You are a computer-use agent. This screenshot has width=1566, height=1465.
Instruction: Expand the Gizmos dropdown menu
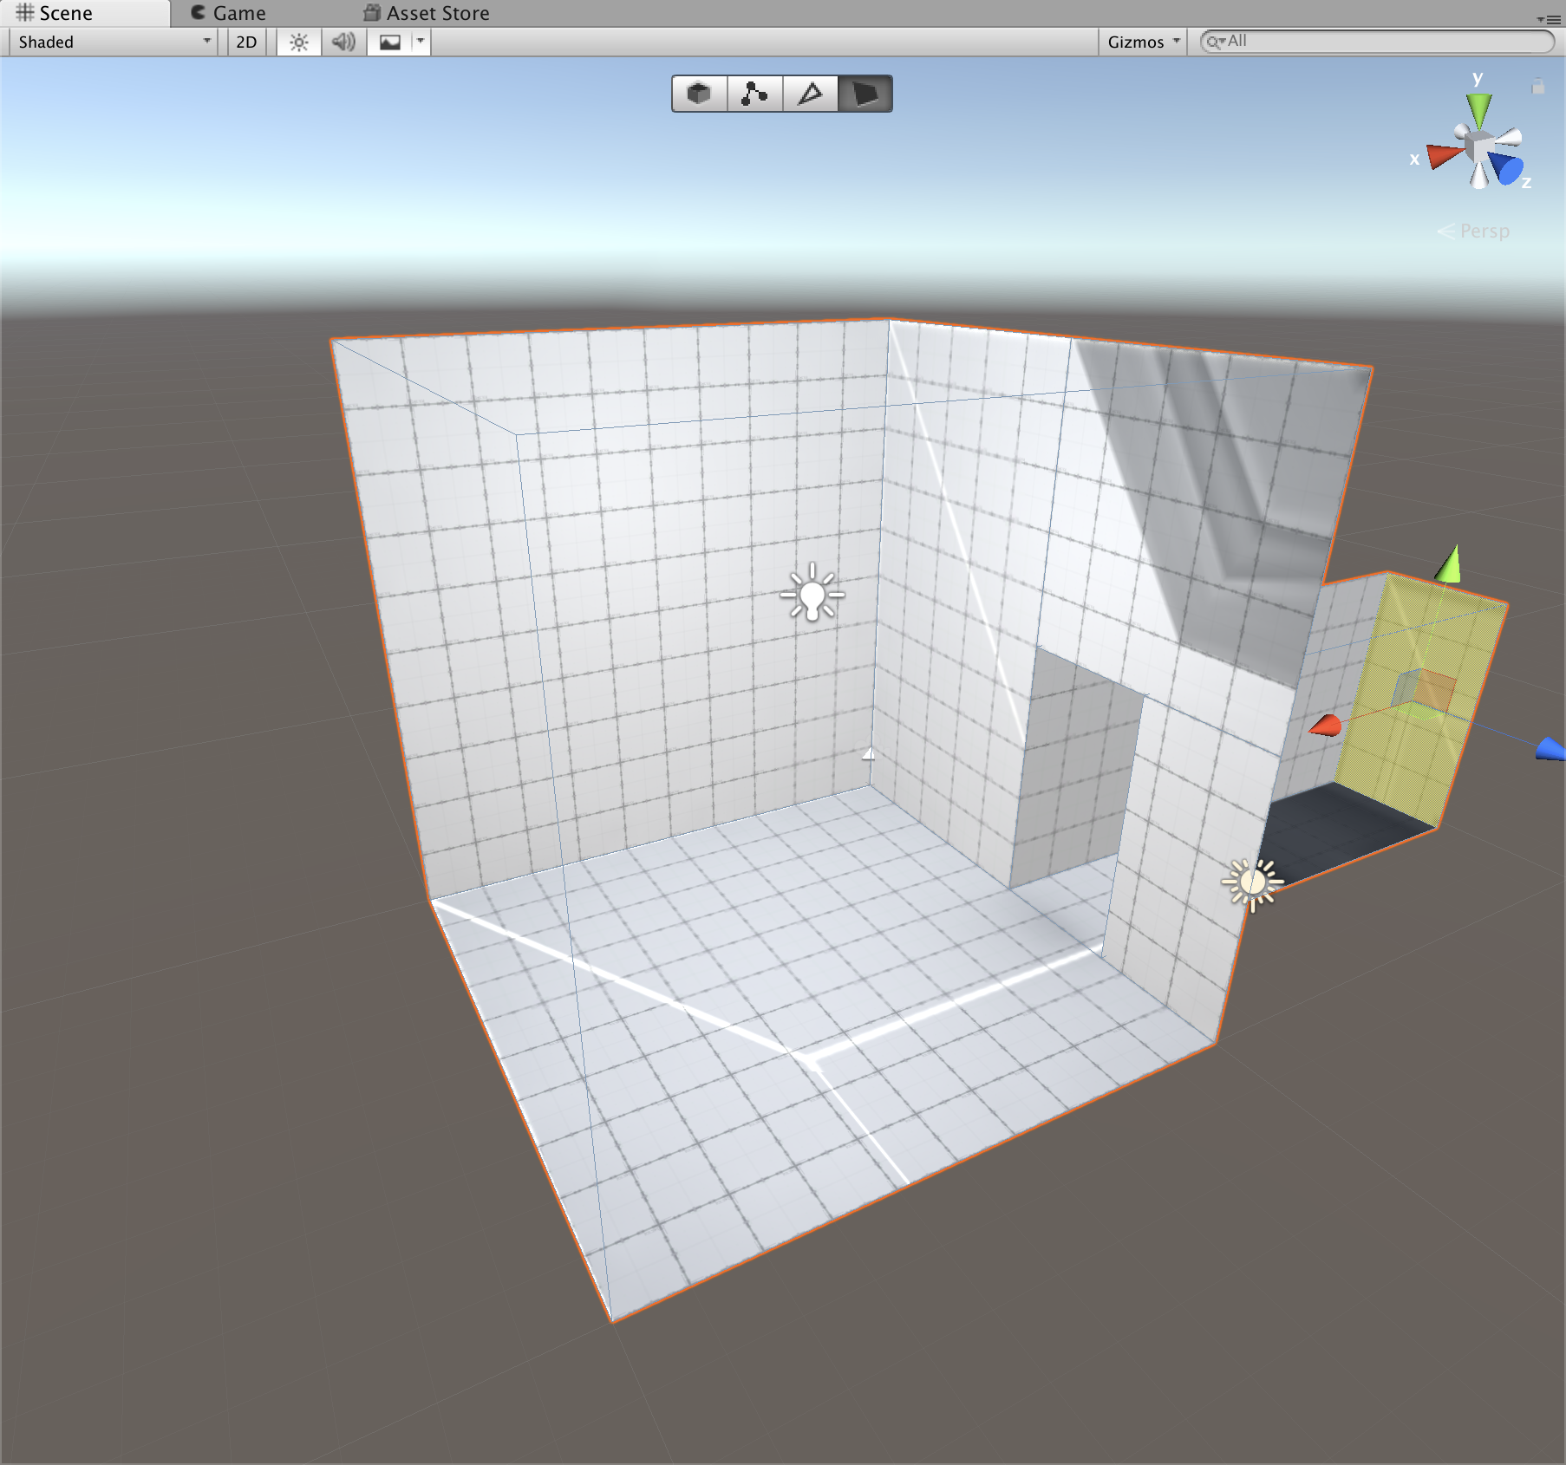[1142, 42]
